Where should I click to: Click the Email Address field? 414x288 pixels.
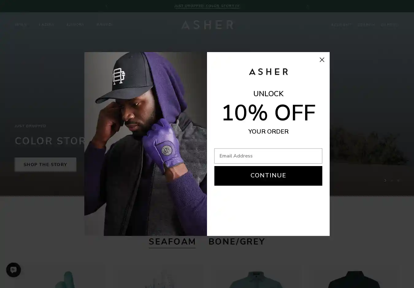pos(268,156)
